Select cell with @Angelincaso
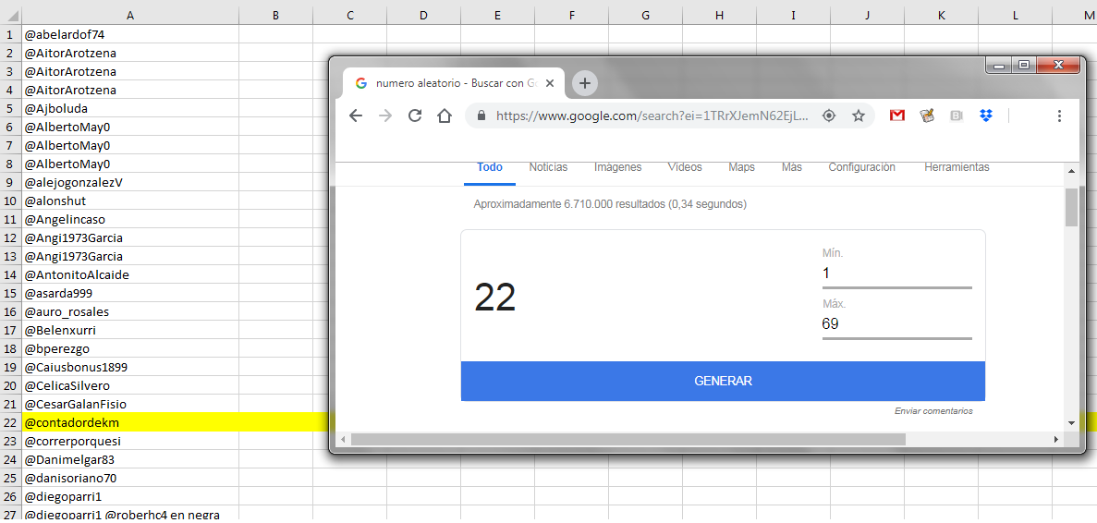 pos(130,220)
